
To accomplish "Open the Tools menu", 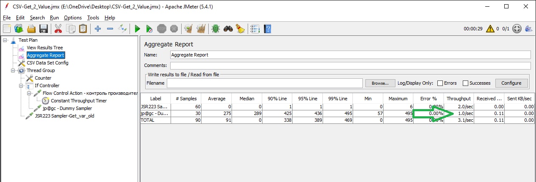I will tap(93, 18).
